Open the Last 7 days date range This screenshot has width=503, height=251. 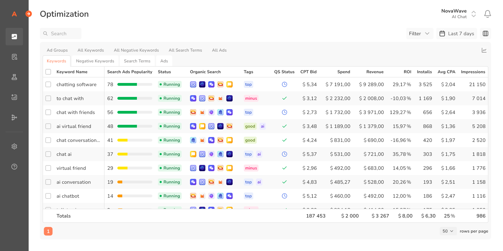click(x=457, y=33)
